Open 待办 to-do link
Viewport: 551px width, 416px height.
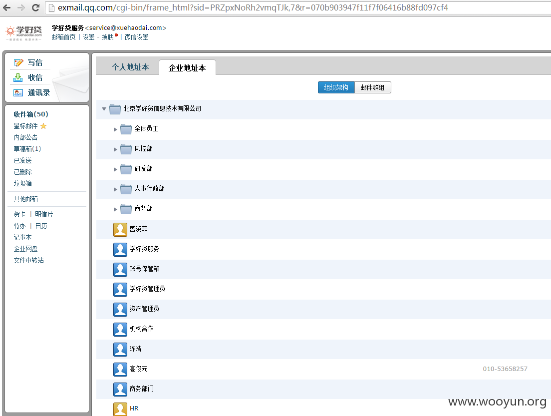(19, 226)
